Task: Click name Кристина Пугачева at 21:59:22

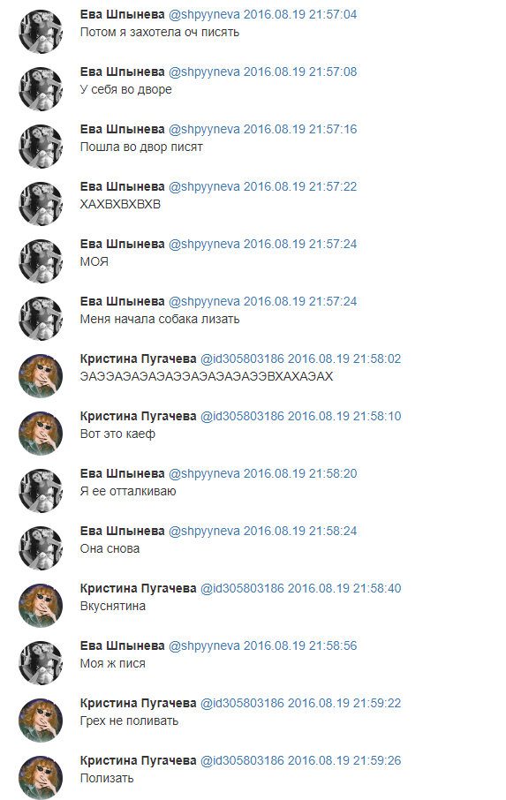Action: coord(139,703)
